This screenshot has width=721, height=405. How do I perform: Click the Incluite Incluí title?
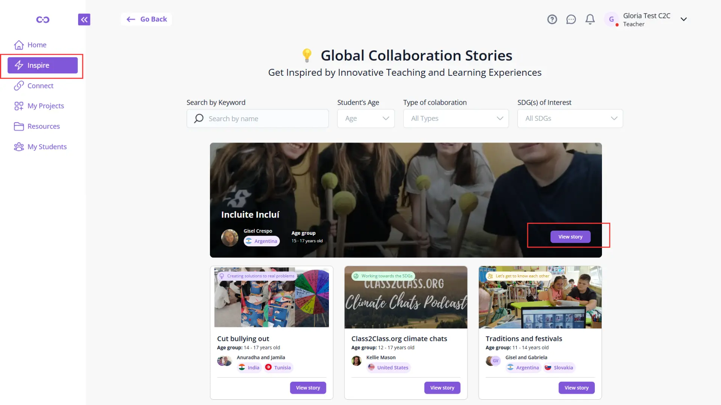coord(250,214)
